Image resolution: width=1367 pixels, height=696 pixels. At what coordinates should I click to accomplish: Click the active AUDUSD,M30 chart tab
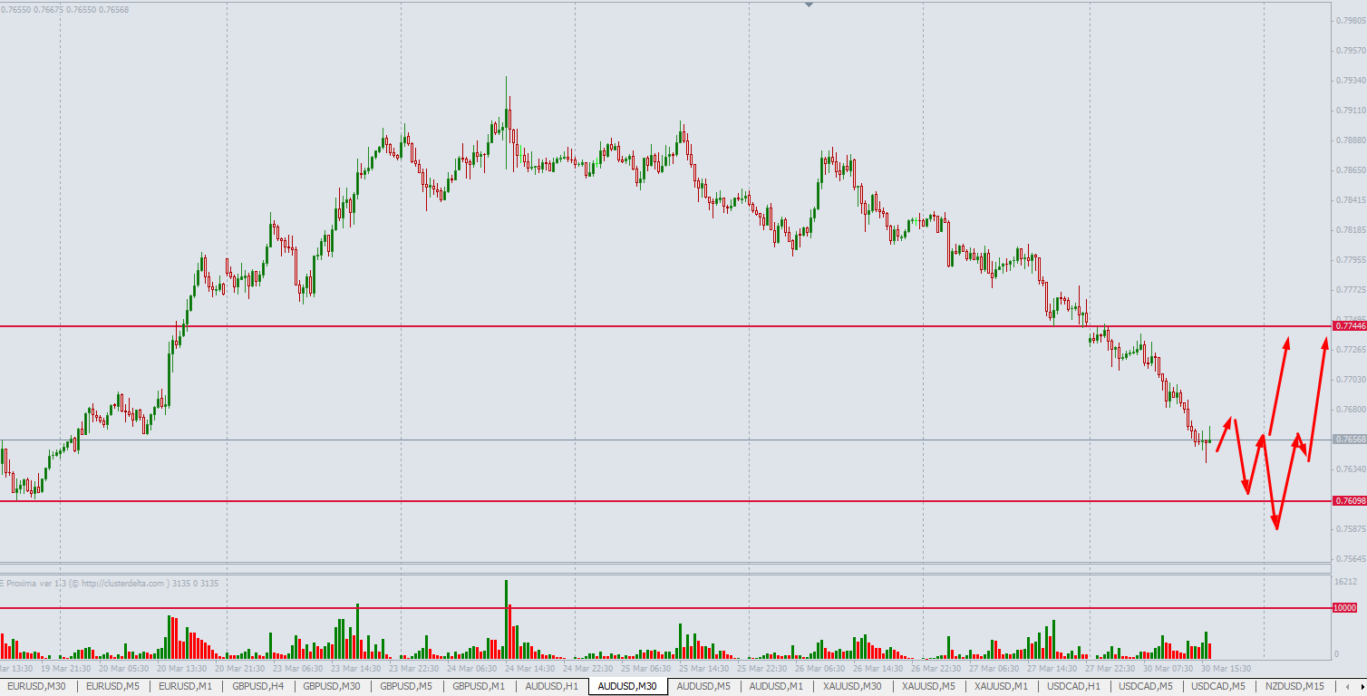627,686
